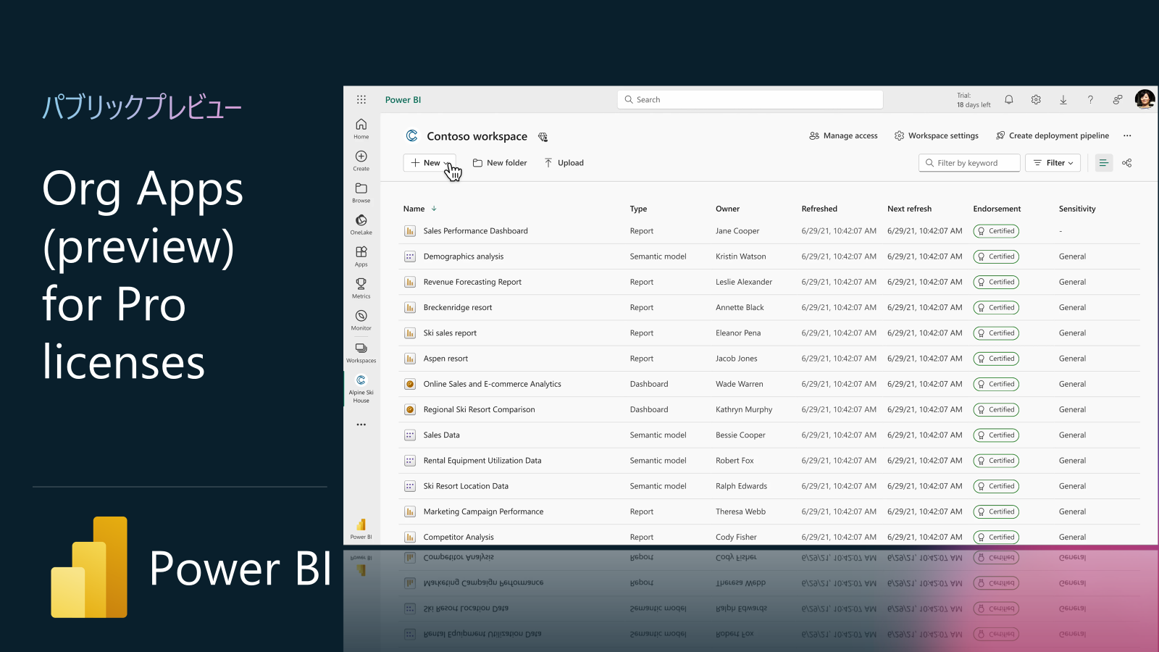Open the settings gear in the header
Image resolution: width=1159 pixels, height=652 pixels.
pyautogui.click(x=1036, y=100)
